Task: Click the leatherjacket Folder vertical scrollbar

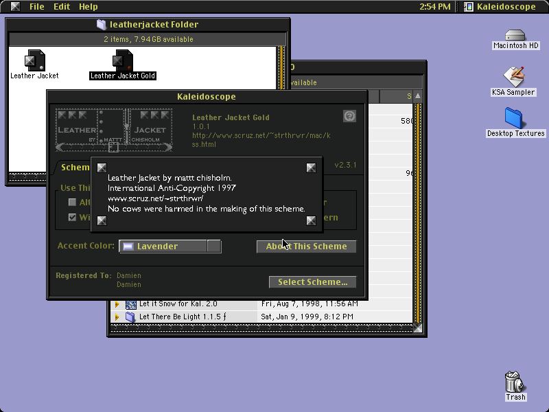Action: [281, 67]
